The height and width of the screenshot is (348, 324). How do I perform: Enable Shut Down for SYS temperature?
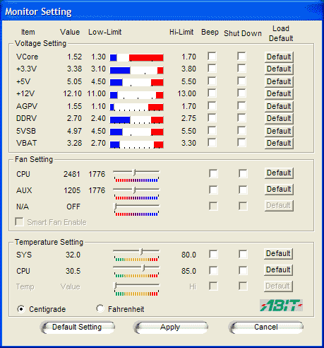coord(243,255)
